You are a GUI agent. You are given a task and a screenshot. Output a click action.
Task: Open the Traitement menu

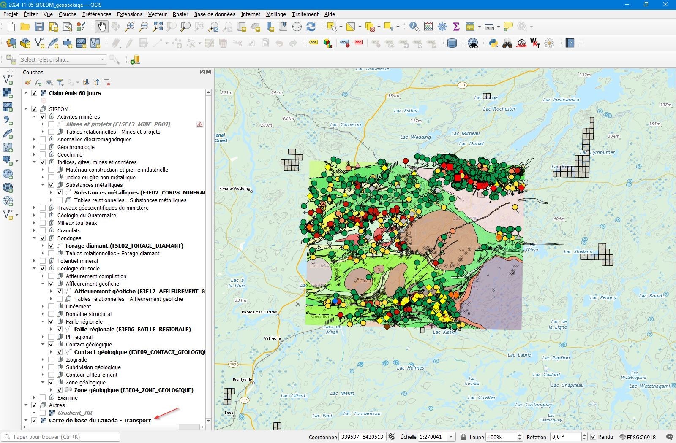pyautogui.click(x=305, y=14)
